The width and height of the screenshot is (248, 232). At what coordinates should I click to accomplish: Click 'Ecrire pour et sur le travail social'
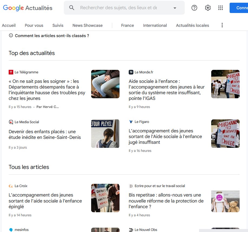pyautogui.click(x=160, y=186)
